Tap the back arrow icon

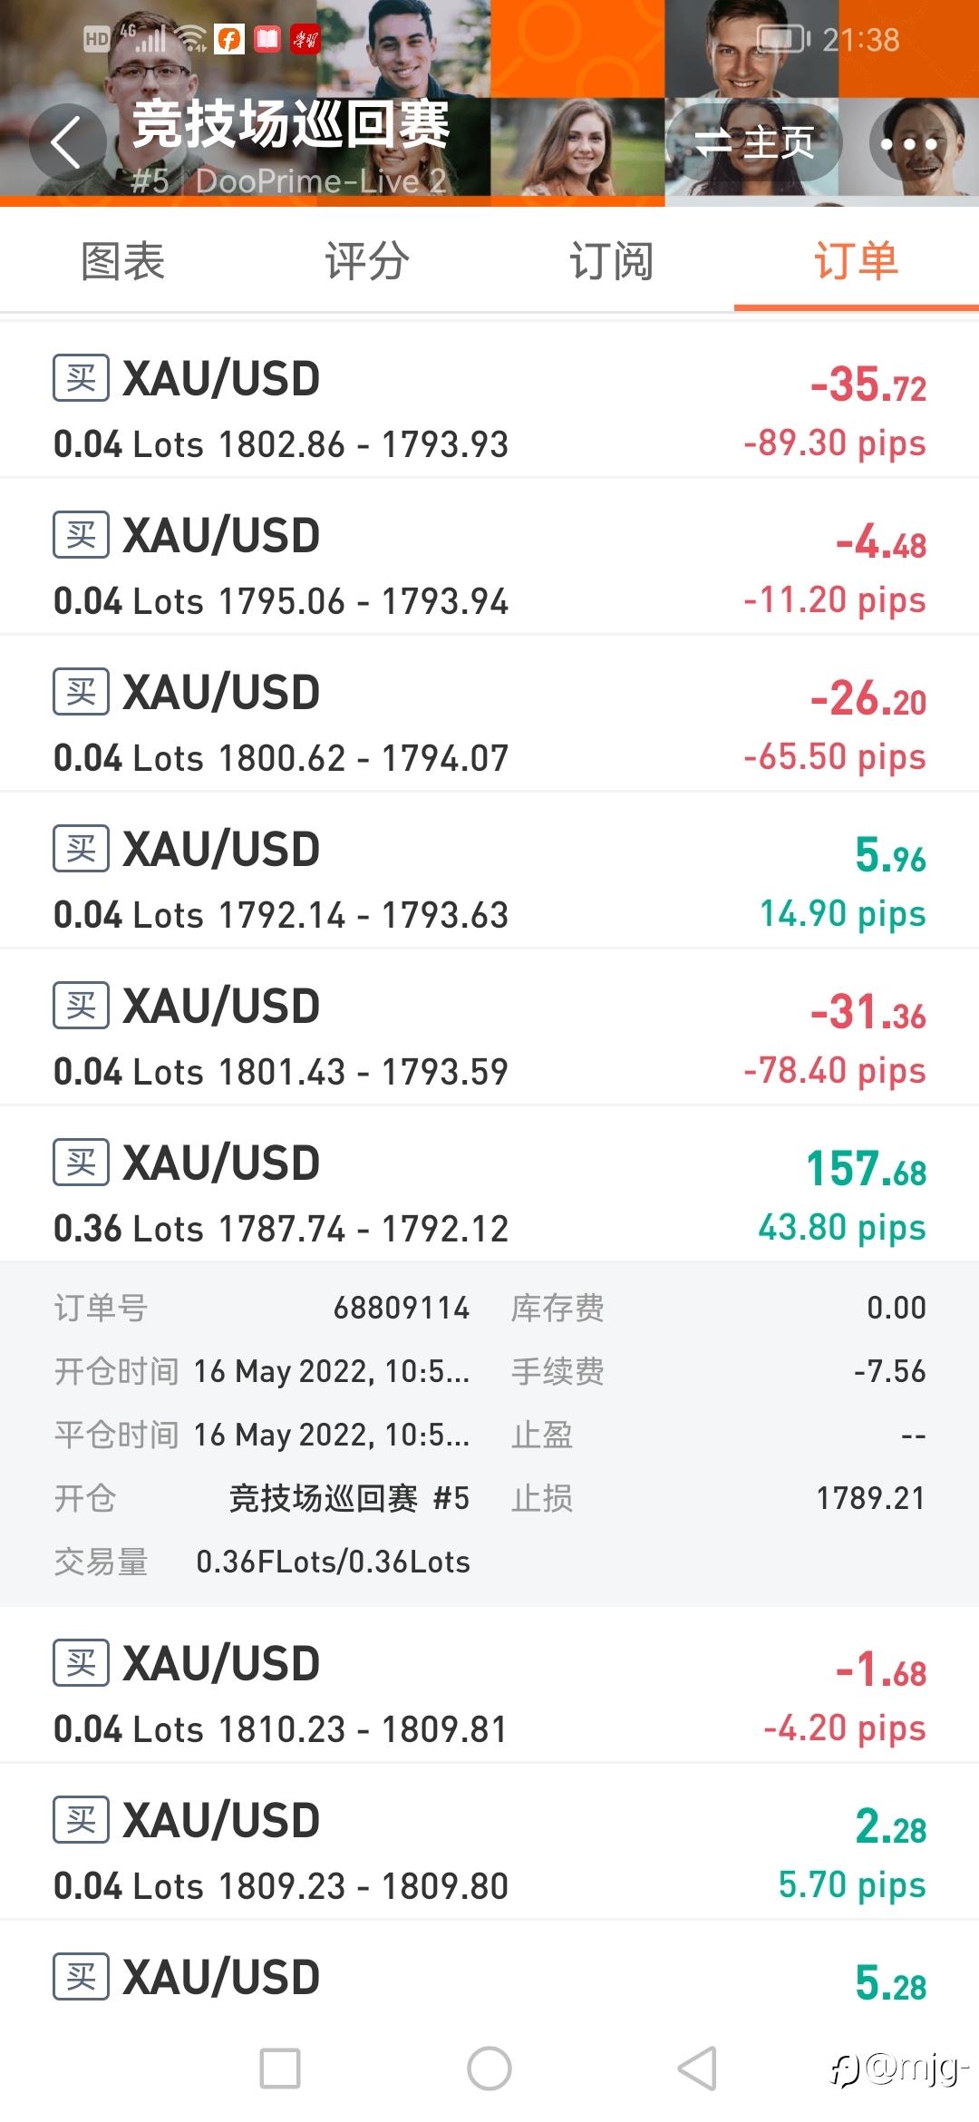67,142
